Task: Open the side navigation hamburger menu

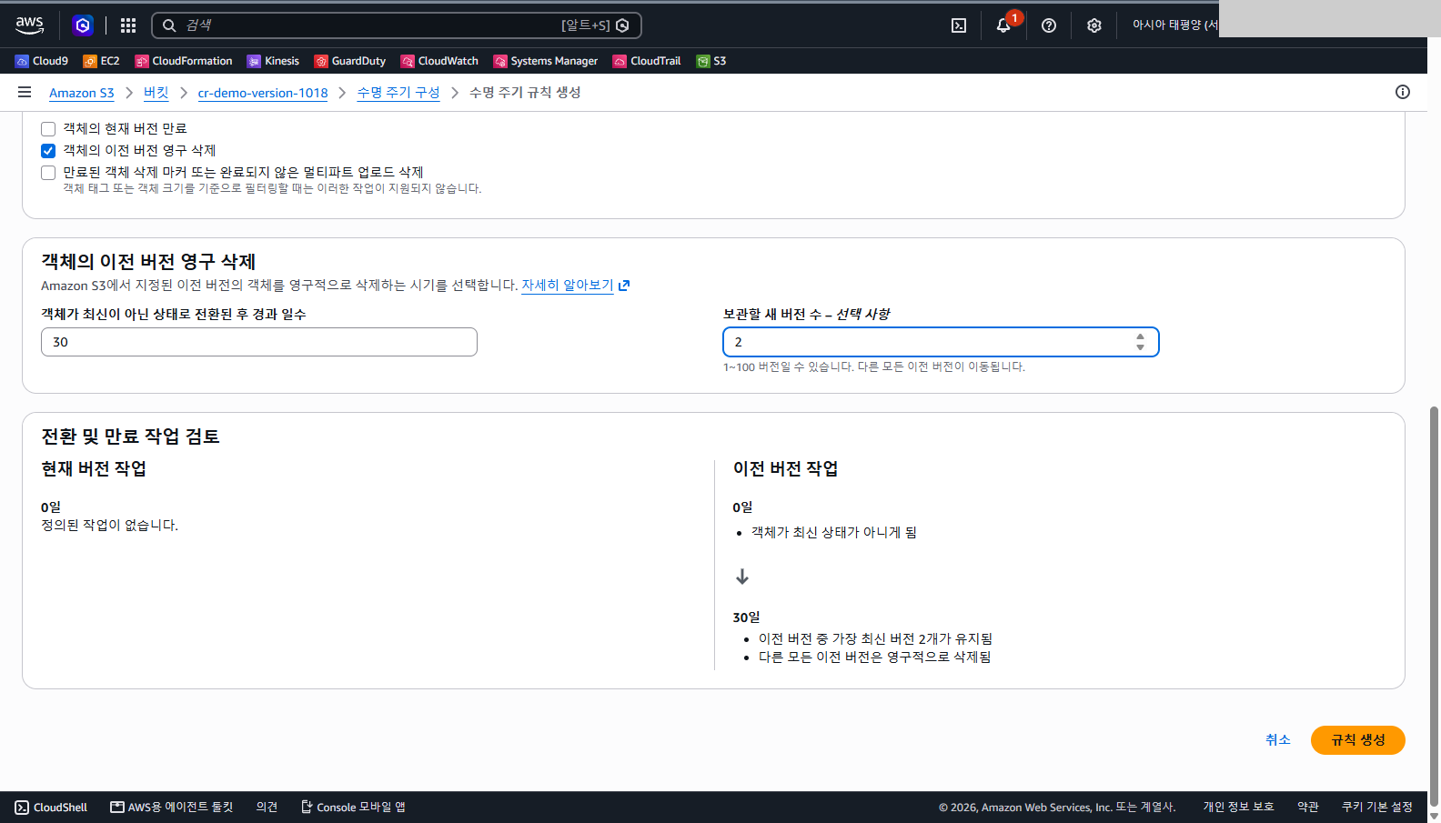Action: [25, 92]
